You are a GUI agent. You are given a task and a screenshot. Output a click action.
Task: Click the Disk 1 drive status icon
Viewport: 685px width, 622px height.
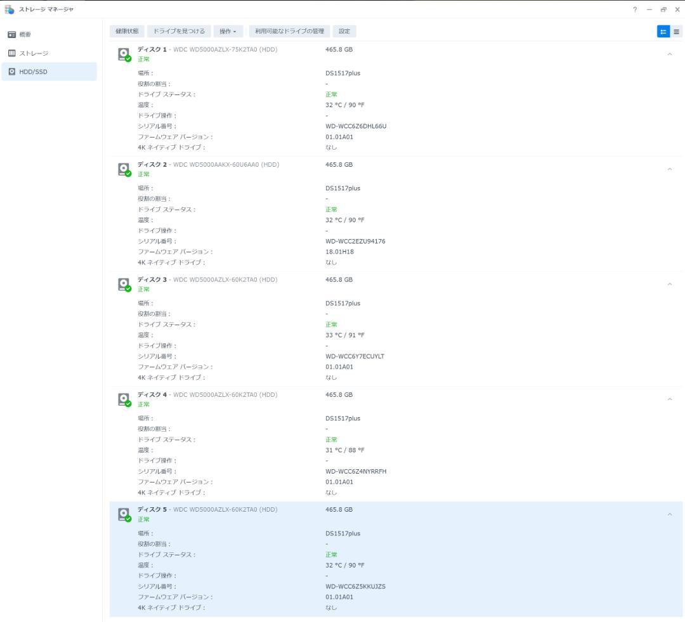pos(124,55)
